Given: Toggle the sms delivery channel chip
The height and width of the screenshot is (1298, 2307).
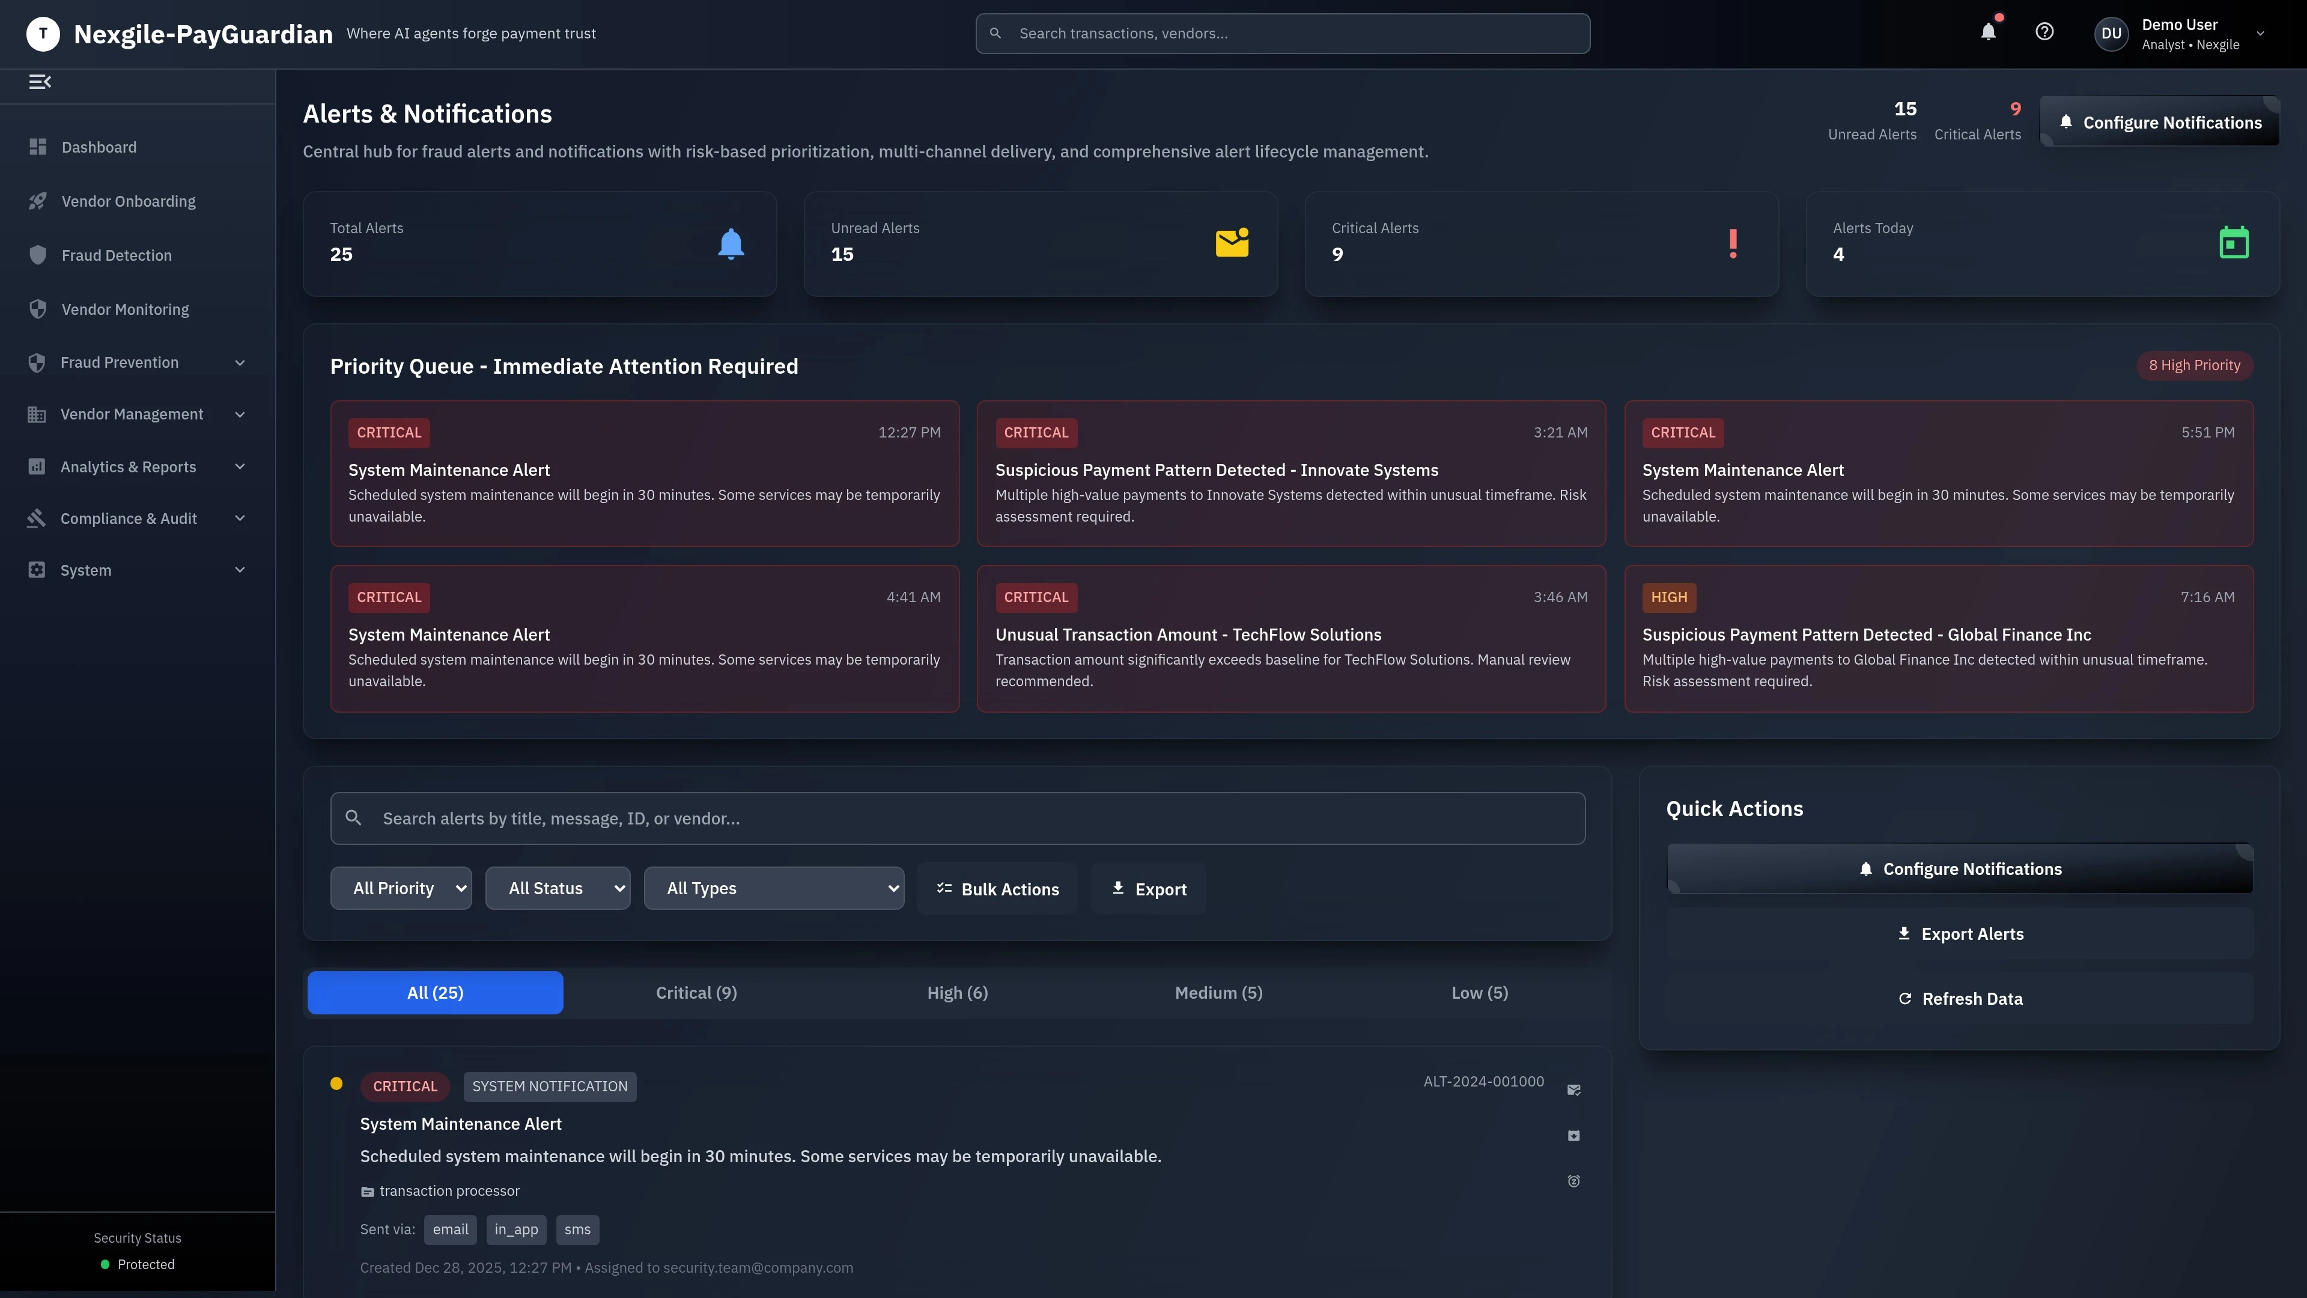Looking at the screenshot, I should (x=577, y=1229).
